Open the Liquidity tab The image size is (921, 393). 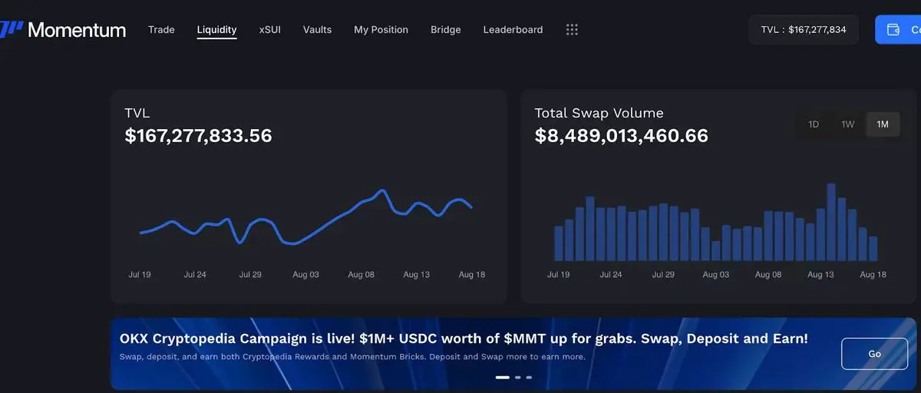(216, 30)
